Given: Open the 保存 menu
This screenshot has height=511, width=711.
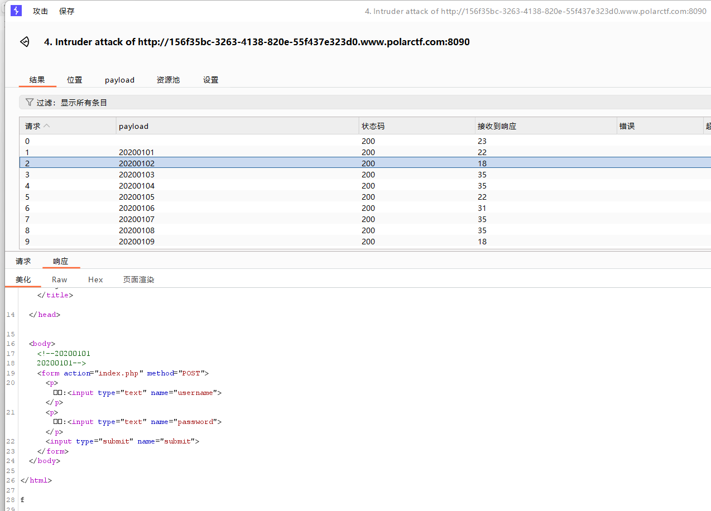Looking at the screenshot, I should [66, 11].
